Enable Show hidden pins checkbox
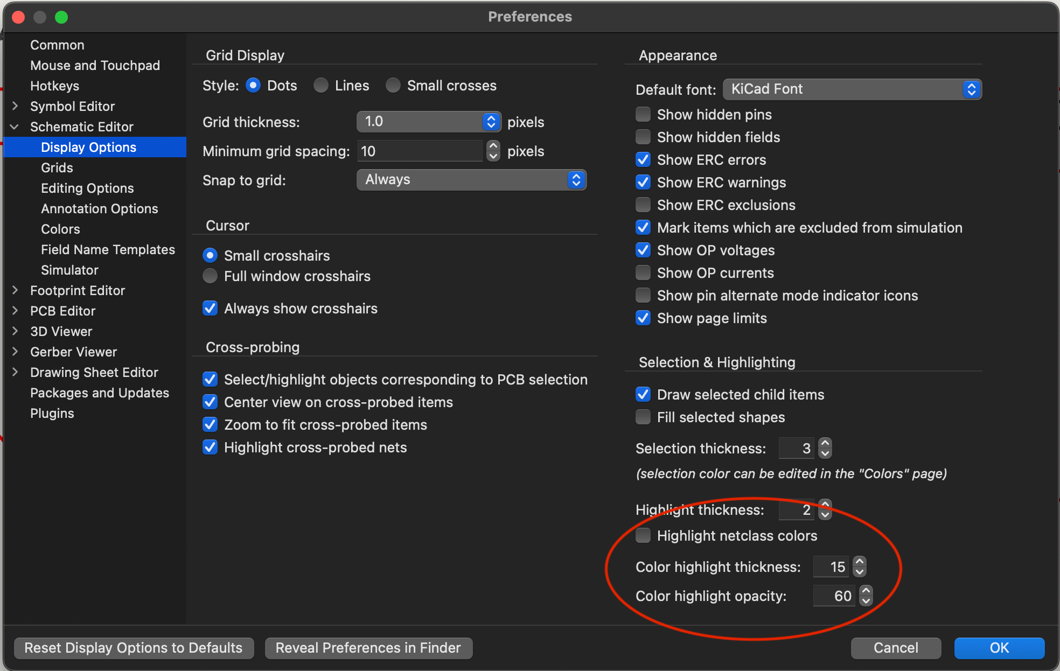 [643, 114]
